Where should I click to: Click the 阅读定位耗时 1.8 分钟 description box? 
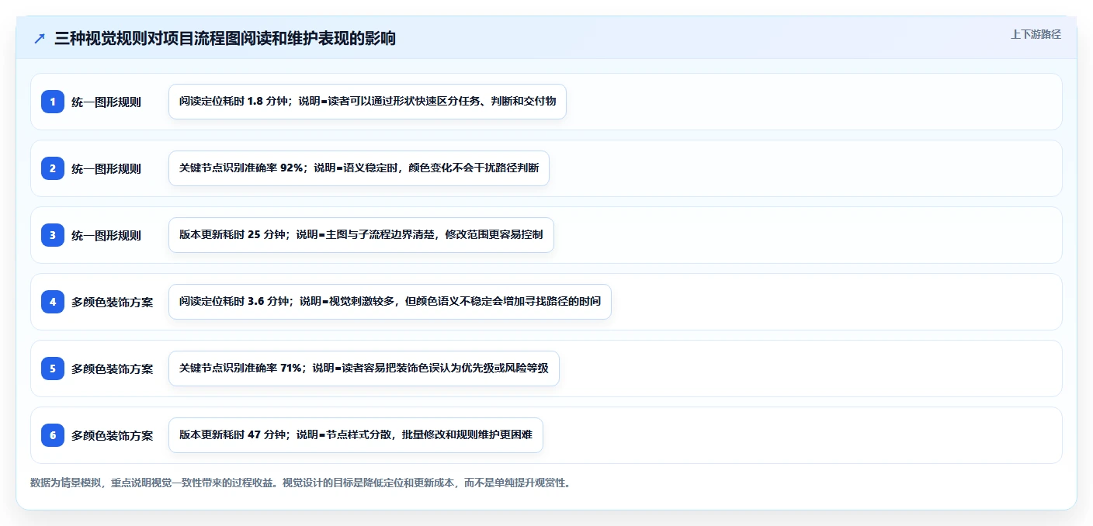pyautogui.click(x=367, y=102)
